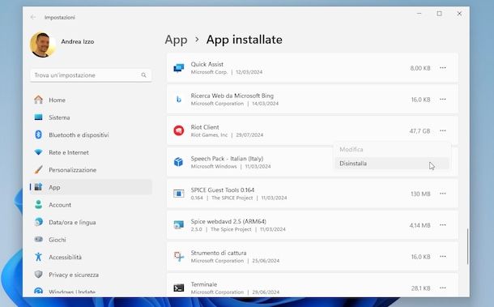The height and width of the screenshot is (307, 494).
Task: Go to Sistema settings
Action: tap(91, 117)
